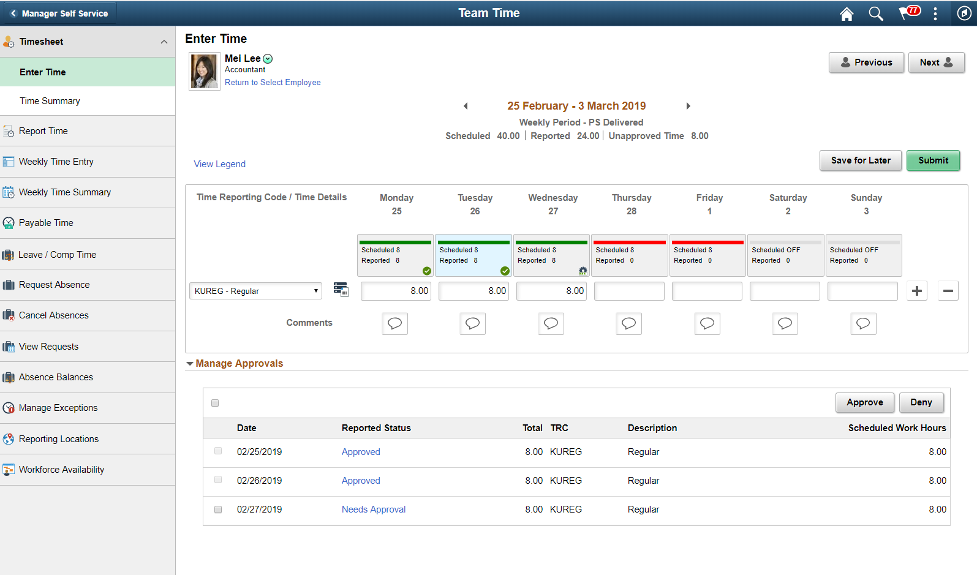
Task: Click the approved checkmark on Monday tile
Action: pos(427,271)
